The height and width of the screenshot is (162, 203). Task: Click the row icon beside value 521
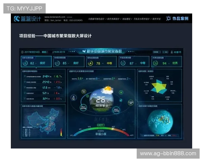click(25, 93)
